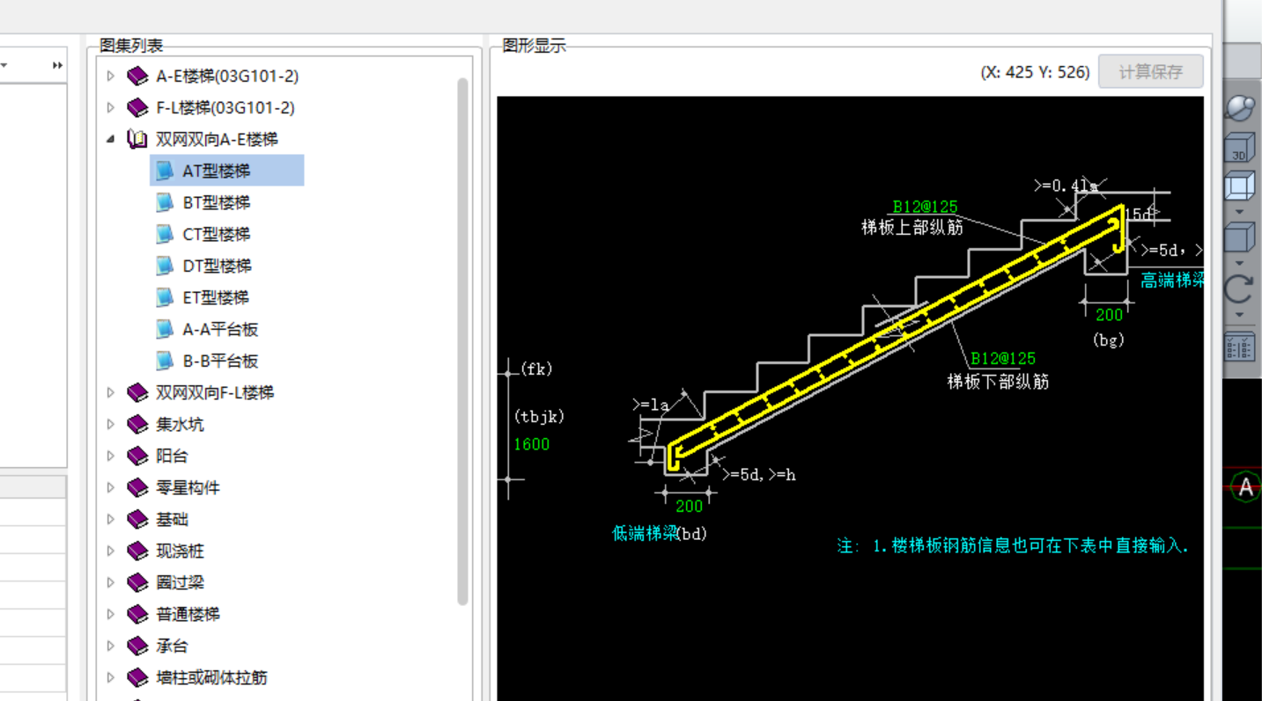This screenshot has width=1262, height=701.
Task: Select the AT型楼梯 tree item
Action: pyautogui.click(x=227, y=172)
